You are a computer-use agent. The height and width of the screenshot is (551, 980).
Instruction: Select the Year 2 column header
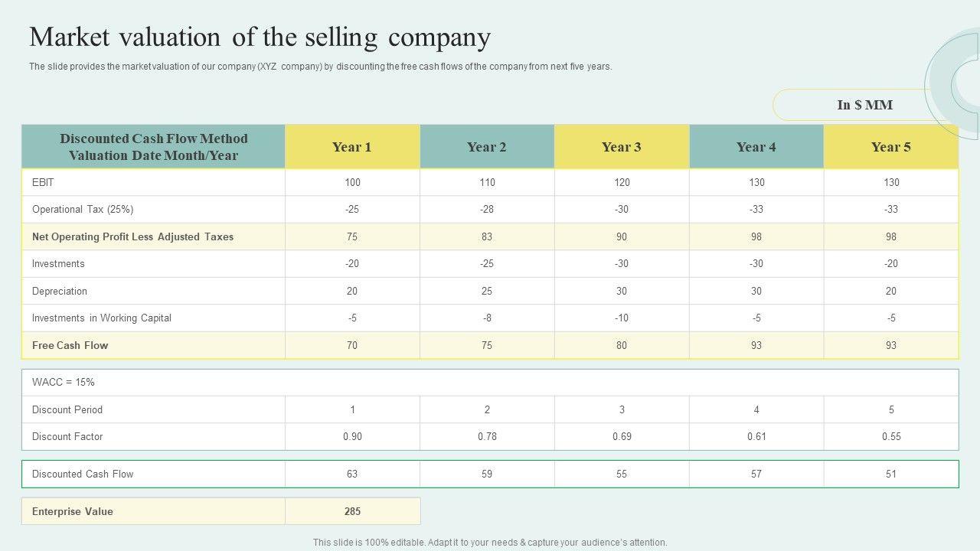tap(487, 147)
